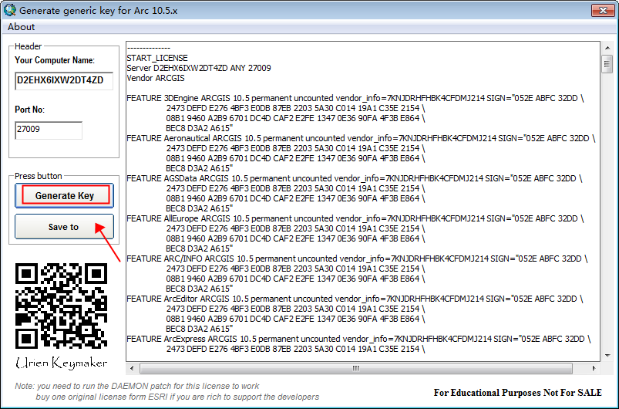This screenshot has height=409, width=619.
Task: Click the QR code image
Action: tap(61, 306)
